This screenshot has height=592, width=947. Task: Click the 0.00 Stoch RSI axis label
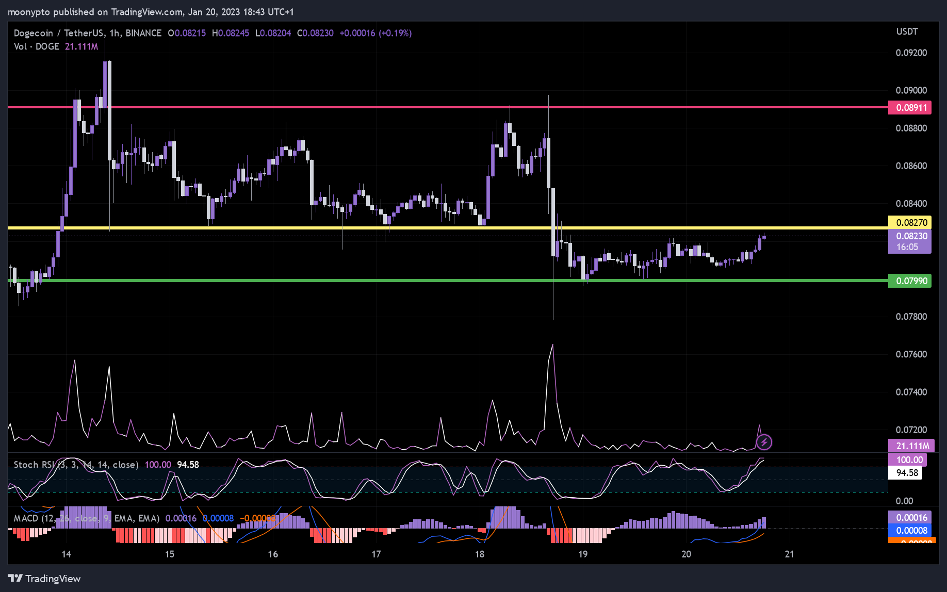[904, 501]
